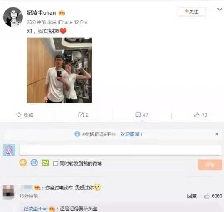Enlarge the couple mirror selfie photo
This screenshot has height=212, width=224.
point(59,71)
